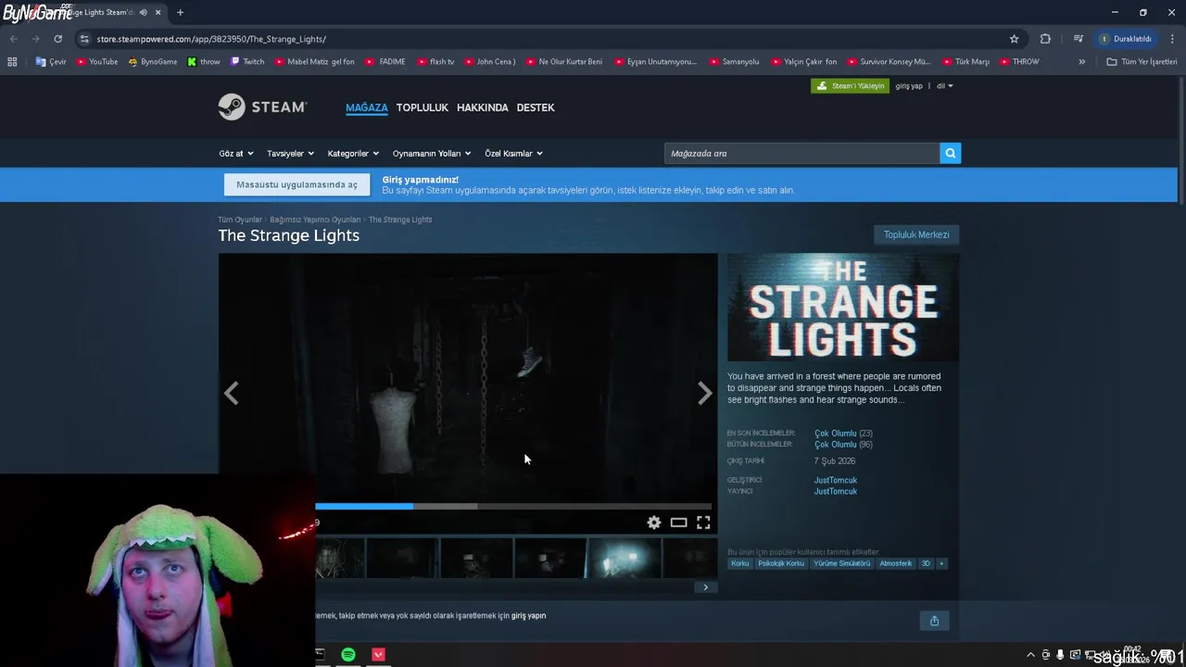Viewport: 1186px width, 667px height.
Task: Mute the tab using its speaker icon
Action: pos(143,13)
